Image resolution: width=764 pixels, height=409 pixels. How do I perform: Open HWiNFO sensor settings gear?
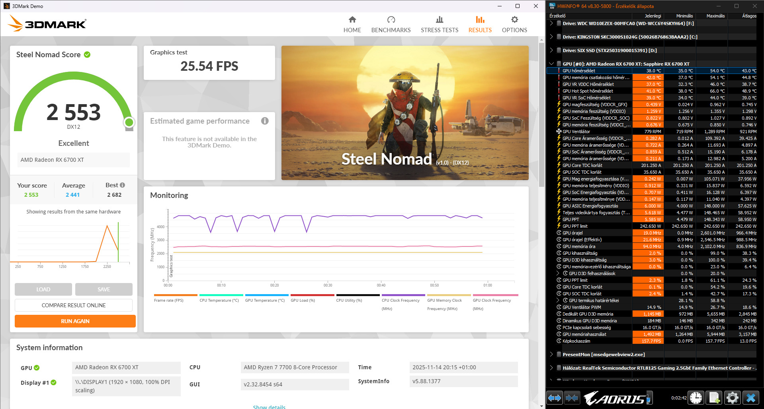(733, 397)
